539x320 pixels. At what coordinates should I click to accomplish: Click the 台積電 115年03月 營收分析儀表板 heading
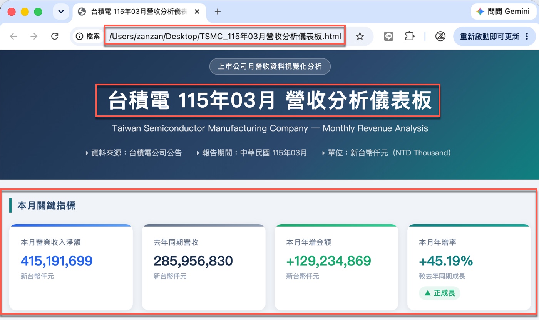click(269, 101)
